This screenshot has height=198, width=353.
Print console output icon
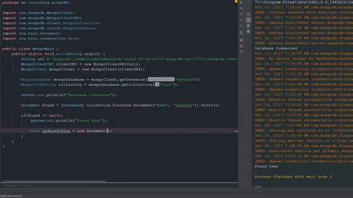[248, 26]
